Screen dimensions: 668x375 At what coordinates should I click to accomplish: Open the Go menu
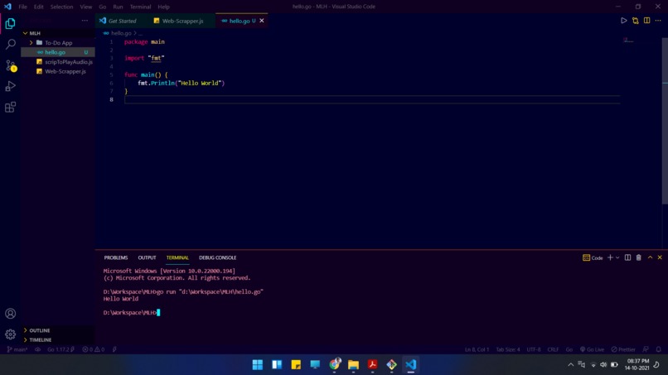pos(103,7)
